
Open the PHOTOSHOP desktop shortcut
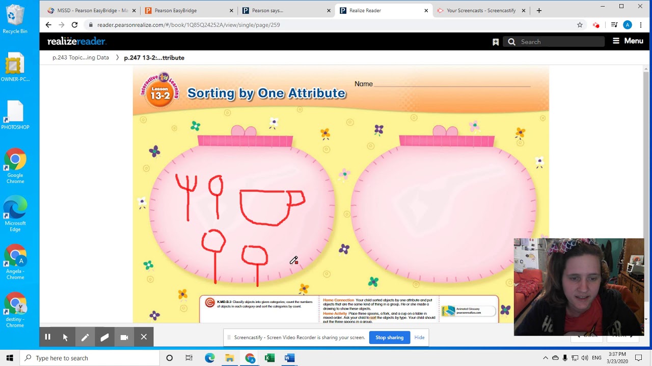point(15,115)
